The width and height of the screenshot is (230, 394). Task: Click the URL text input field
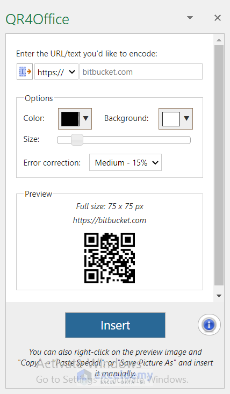[x=141, y=72]
